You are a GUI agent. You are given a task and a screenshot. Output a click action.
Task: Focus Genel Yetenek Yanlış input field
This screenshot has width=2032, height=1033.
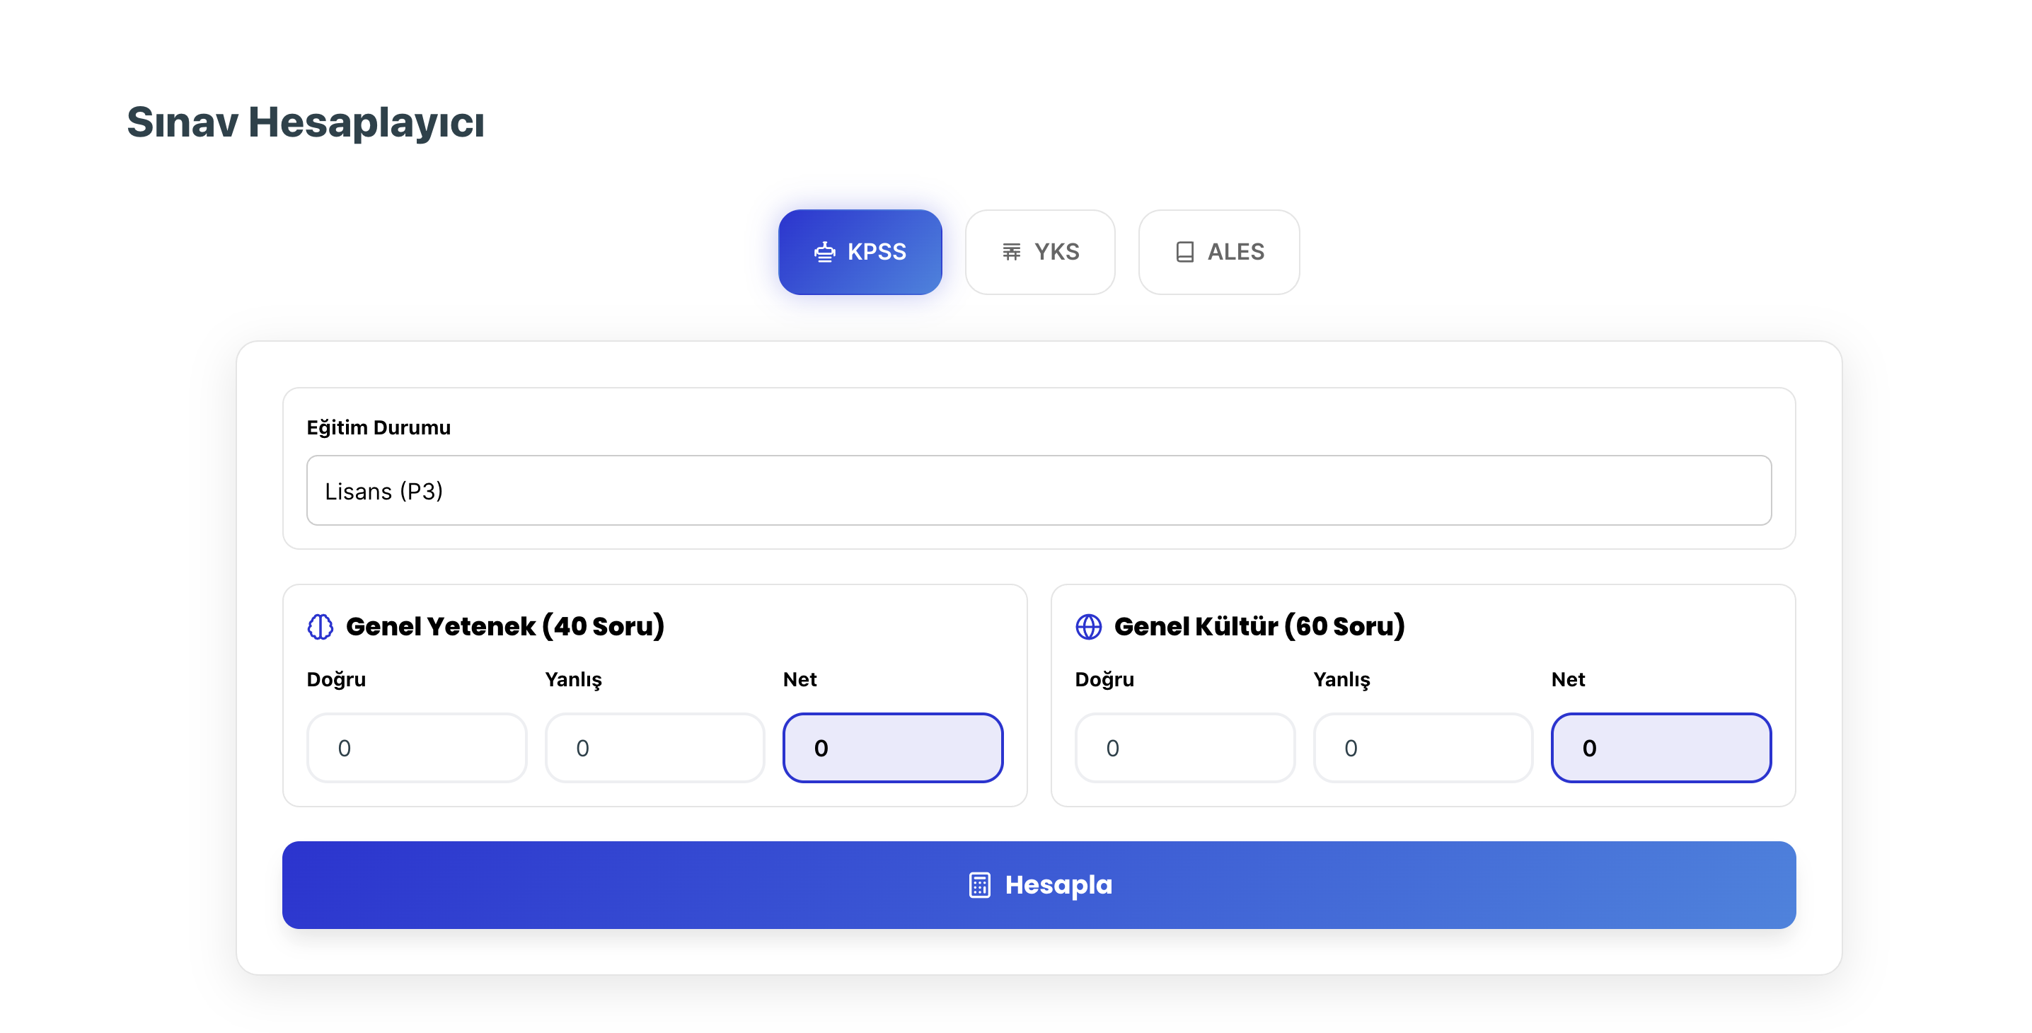tap(654, 748)
